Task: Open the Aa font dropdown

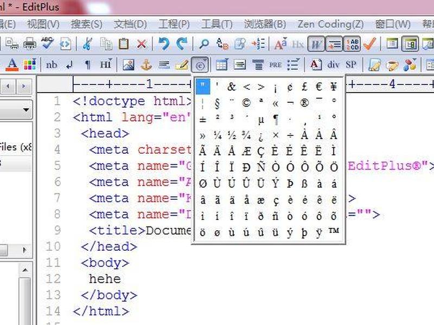Action: click(280, 44)
